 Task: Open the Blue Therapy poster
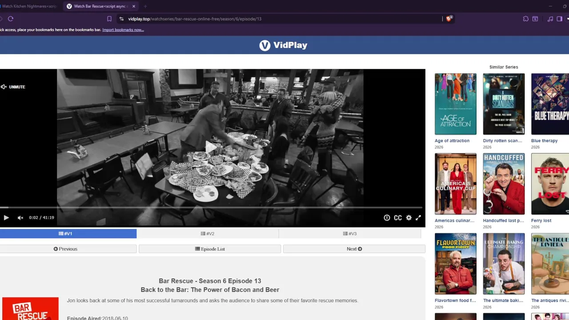550,104
